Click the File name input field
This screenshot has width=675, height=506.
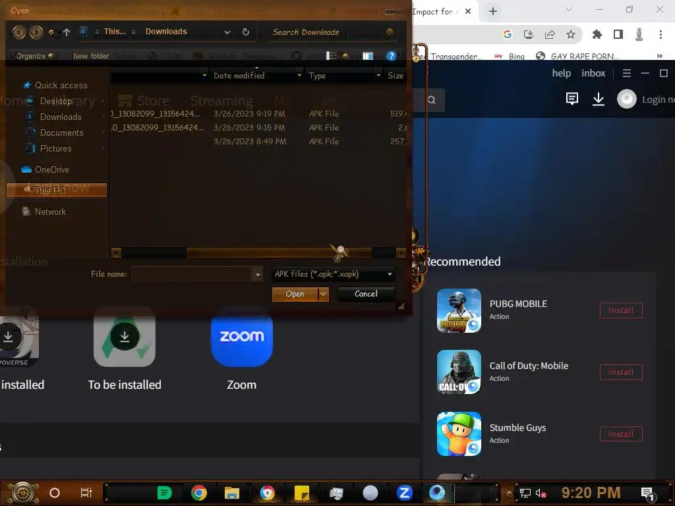pyautogui.click(x=192, y=274)
